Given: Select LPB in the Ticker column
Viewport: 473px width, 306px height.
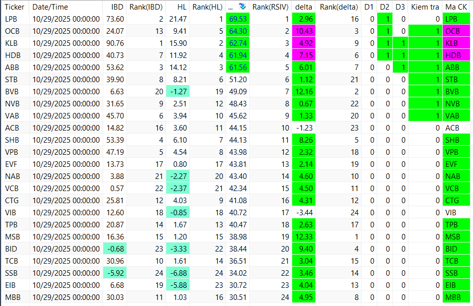Looking at the screenshot, I should click(11, 19).
